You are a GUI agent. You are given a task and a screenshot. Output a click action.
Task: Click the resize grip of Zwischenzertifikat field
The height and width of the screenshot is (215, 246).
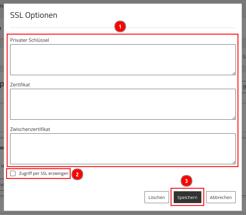[x=234, y=162]
